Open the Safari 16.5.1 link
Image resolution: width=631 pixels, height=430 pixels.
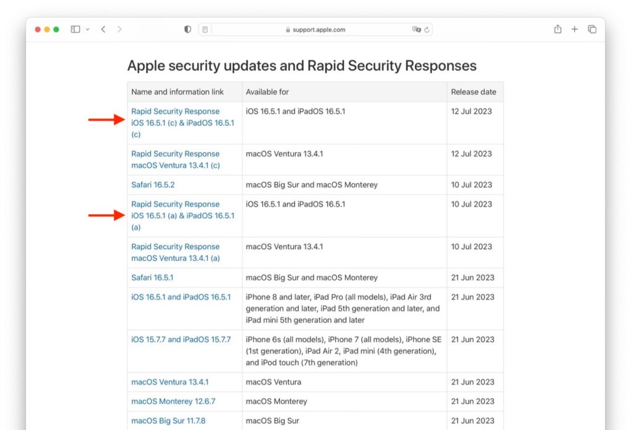152,277
